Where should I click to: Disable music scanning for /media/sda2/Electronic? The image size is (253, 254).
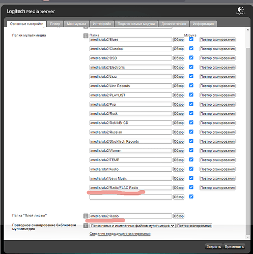coord(191,67)
